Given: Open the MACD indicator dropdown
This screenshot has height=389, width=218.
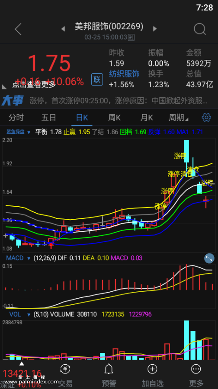Looking at the screenshot, I should [x=18, y=258].
